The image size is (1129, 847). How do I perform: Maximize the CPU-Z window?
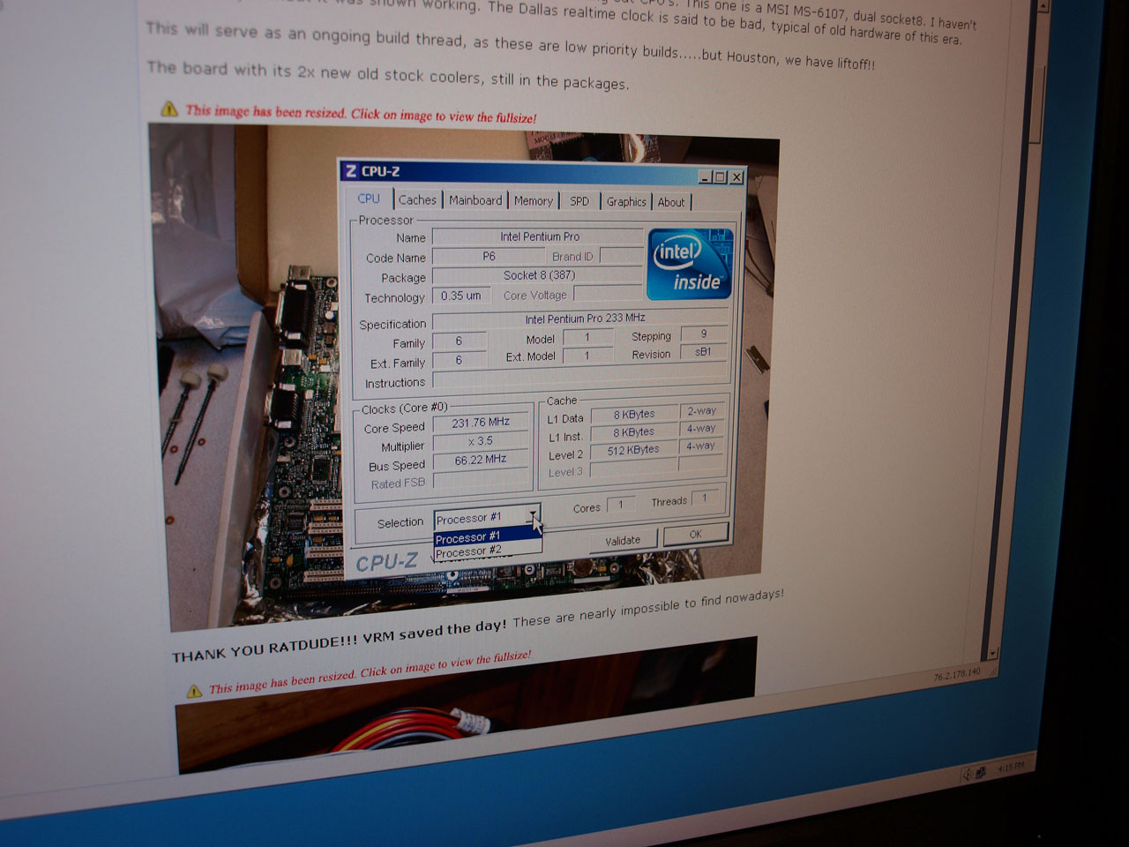click(x=721, y=176)
